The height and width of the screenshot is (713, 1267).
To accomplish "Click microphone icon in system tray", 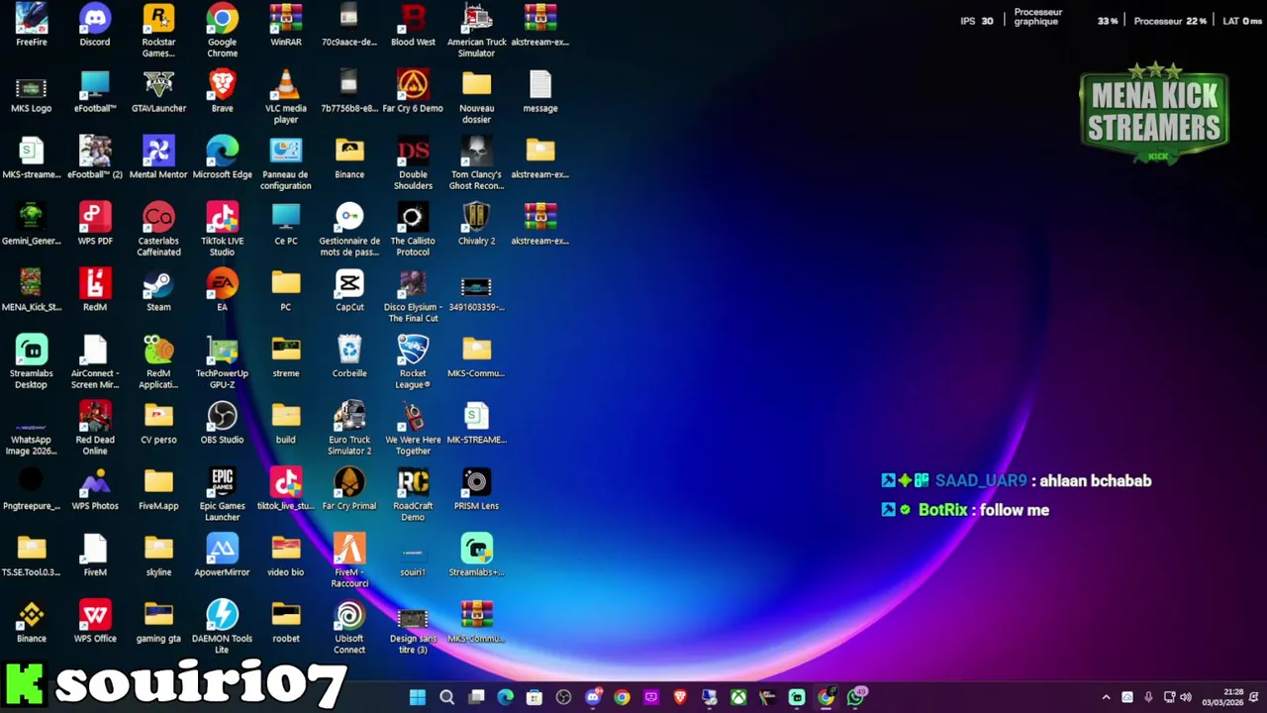I will (1148, 697).
